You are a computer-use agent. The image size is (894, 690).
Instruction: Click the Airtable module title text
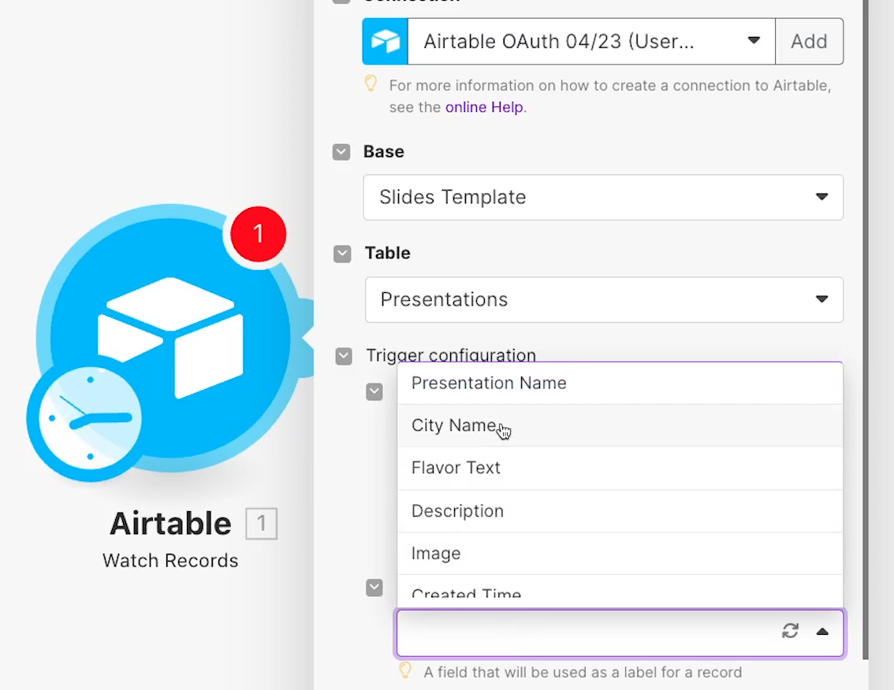click(x=170, y=523)
